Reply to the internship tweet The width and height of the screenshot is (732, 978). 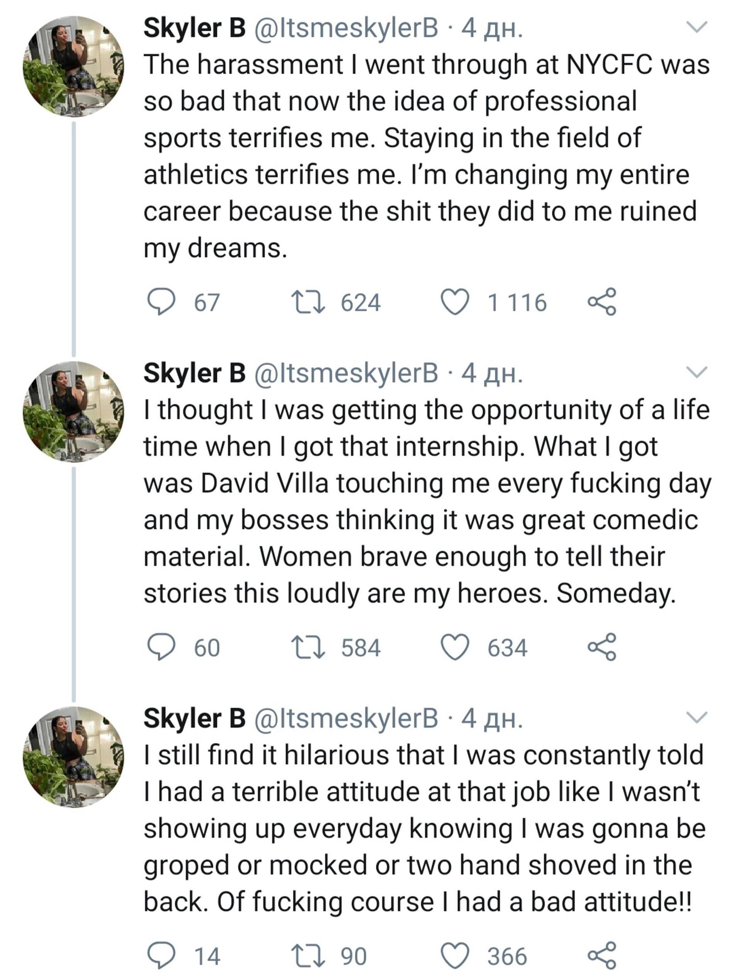[160, 647]
